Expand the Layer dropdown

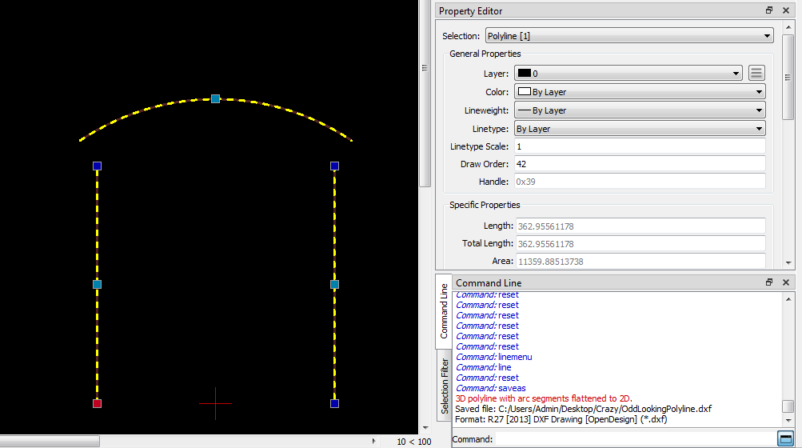[628, 74]
